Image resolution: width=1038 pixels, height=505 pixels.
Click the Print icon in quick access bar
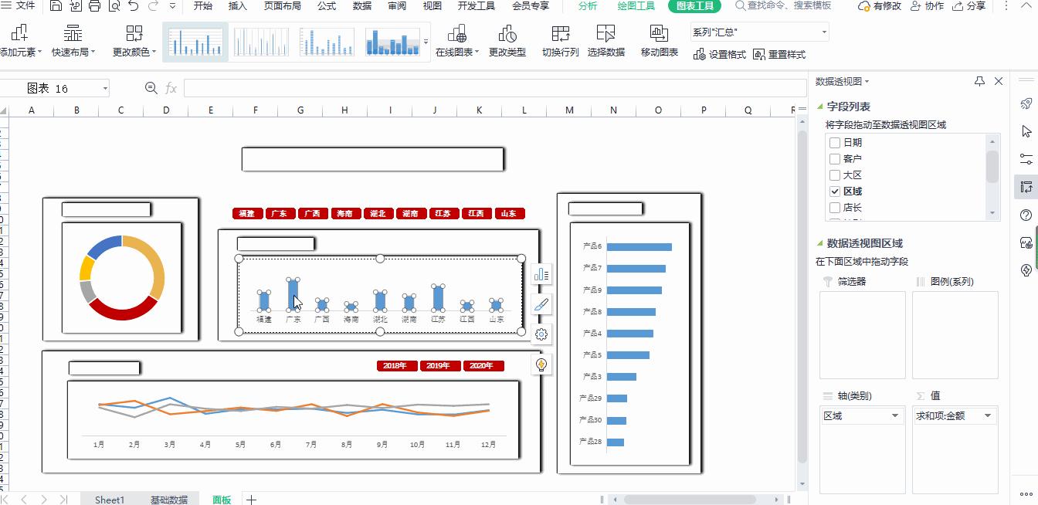pos(94,6)
